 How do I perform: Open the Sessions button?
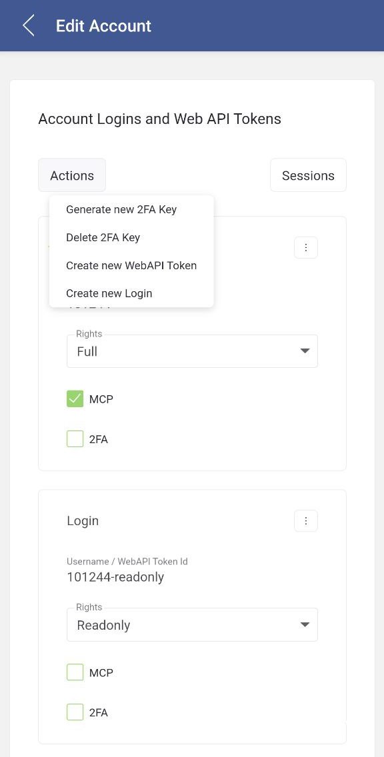308,175
